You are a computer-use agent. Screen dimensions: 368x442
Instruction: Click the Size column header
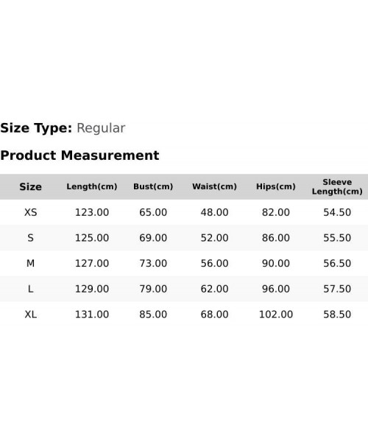click(x=30, y=186)
